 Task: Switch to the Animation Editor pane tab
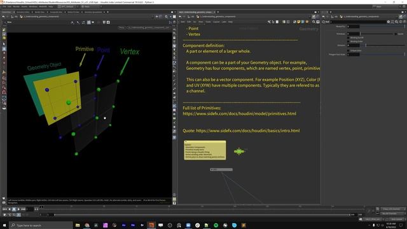tap(23, 12)
